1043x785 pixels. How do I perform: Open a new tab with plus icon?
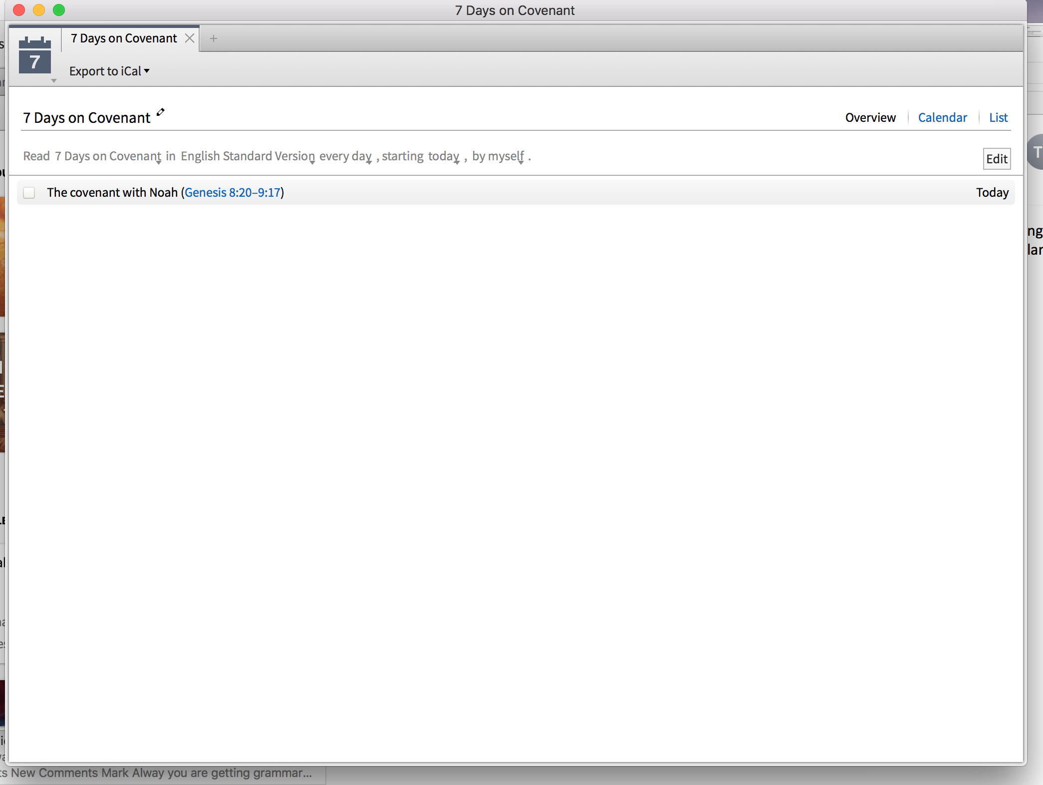(x=214, y=38)
